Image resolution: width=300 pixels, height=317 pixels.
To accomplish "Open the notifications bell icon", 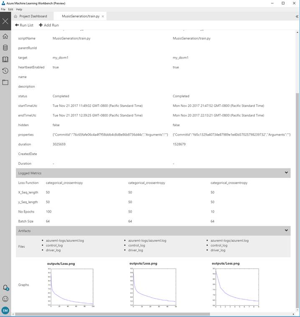I will pos(5,287).
